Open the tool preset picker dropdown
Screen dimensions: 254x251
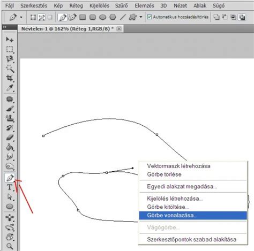pos(21,17)
